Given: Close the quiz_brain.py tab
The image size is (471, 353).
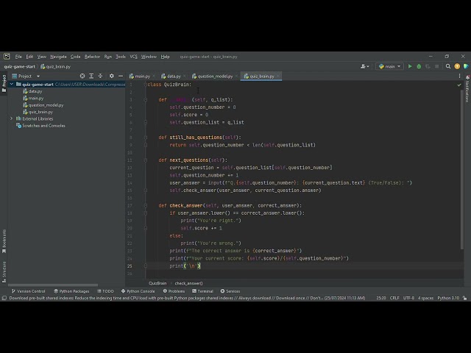Looking at the screenshot, I should [x=278, y=76].
